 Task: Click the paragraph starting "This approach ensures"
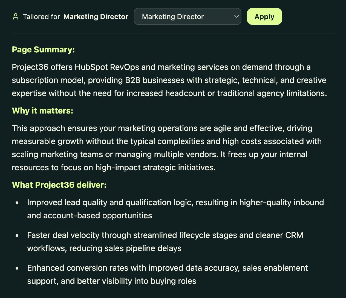(x=166, y=148)
